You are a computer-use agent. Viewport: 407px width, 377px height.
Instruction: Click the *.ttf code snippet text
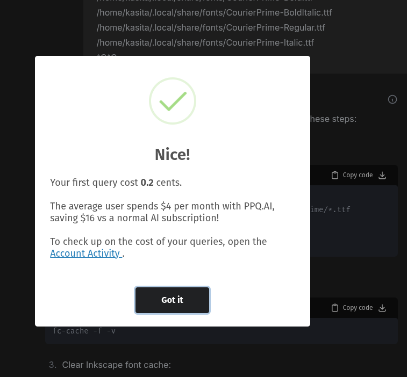(x=330, y=209)
